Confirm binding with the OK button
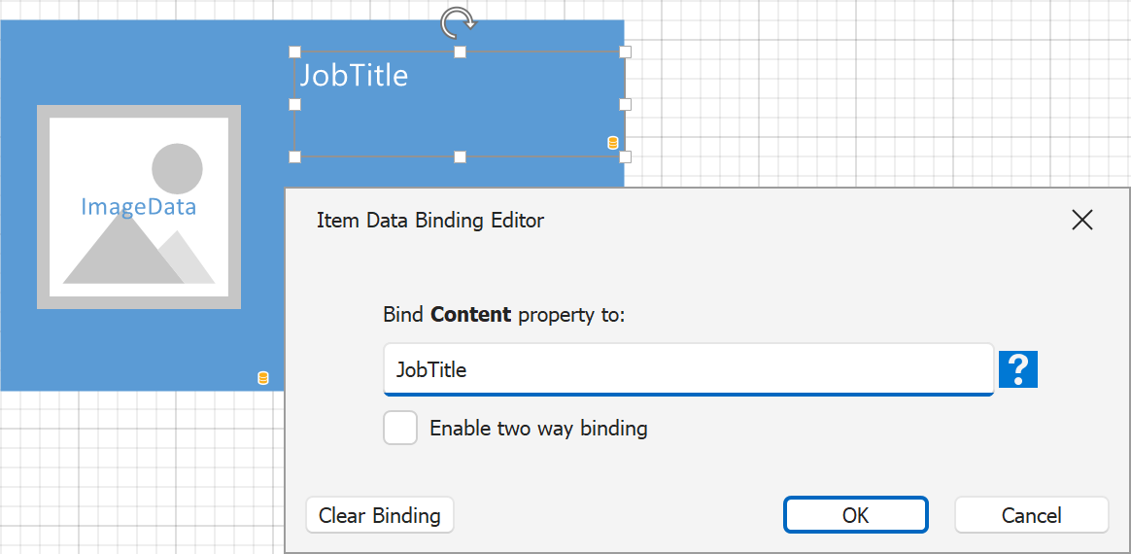This screenshot has width=1131, height=554. (x=855, y=515)
